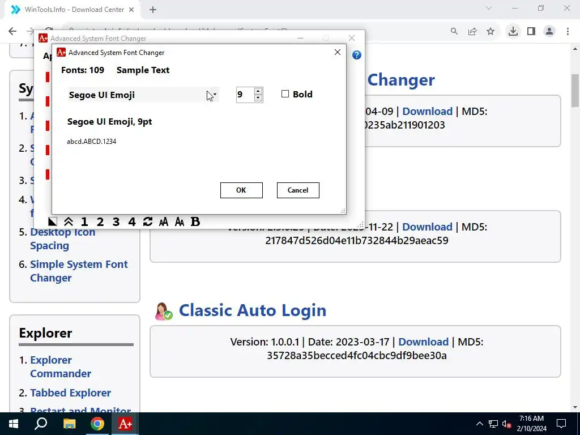
Task: Cancel the font selection dialog
Action: point(298,190)
